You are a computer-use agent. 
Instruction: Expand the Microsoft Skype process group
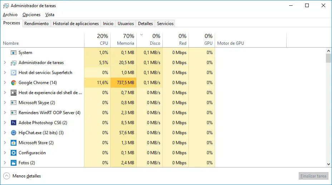(5, 103)
